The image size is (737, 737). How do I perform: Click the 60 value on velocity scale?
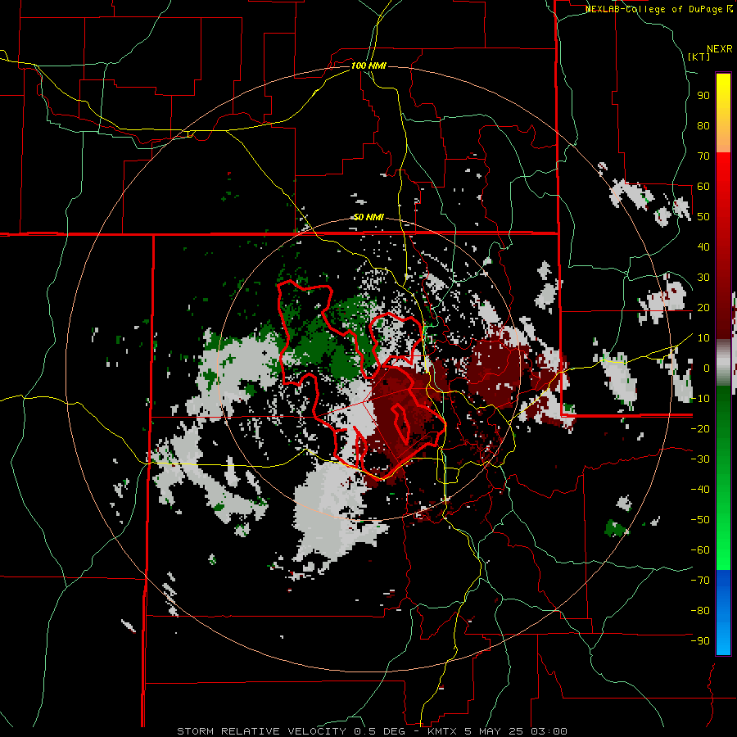[703, 186]
